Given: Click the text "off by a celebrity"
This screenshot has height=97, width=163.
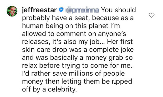Looking at the screenshot, I should [49, 90].
